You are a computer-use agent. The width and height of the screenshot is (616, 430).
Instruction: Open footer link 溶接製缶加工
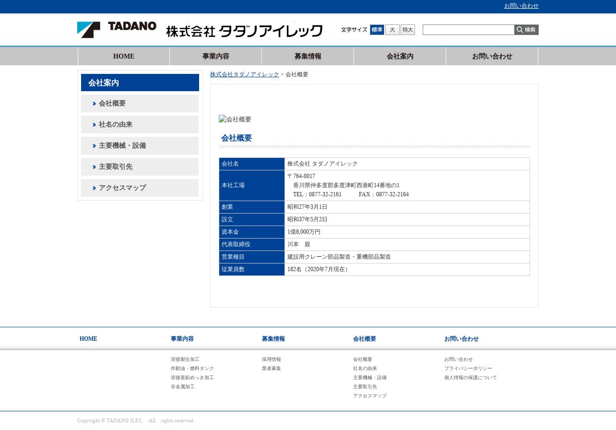(185, 359)
